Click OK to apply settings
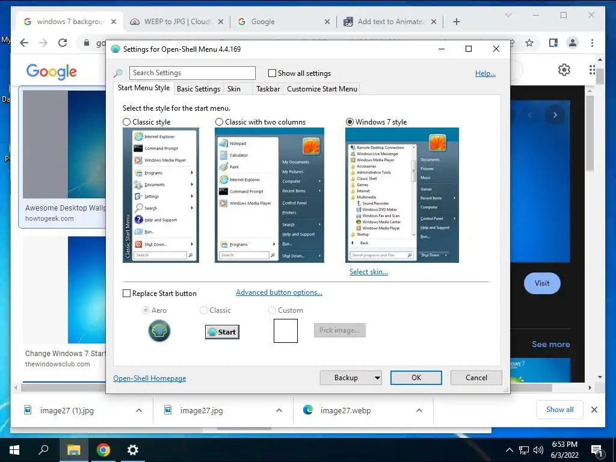Viewport: 616px width, 462px height. 416,378
